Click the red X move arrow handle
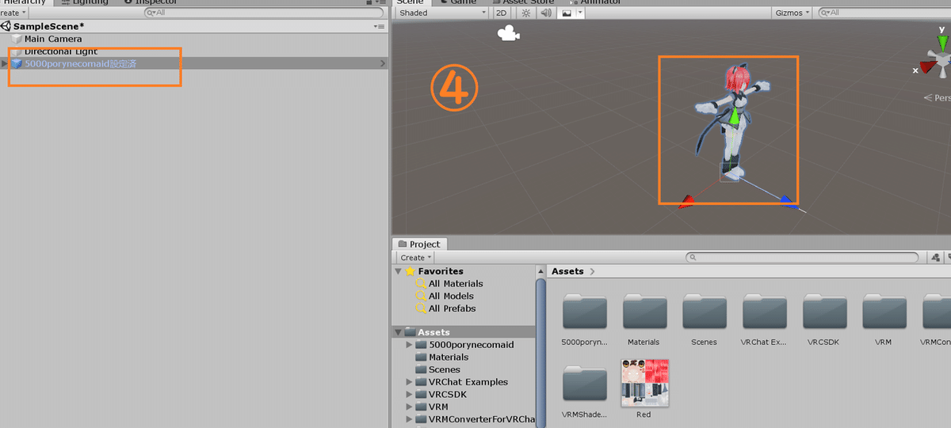Image resolution: width=951 pixels, height=428 pixels. pyautogui.click(x=686, y=202)
